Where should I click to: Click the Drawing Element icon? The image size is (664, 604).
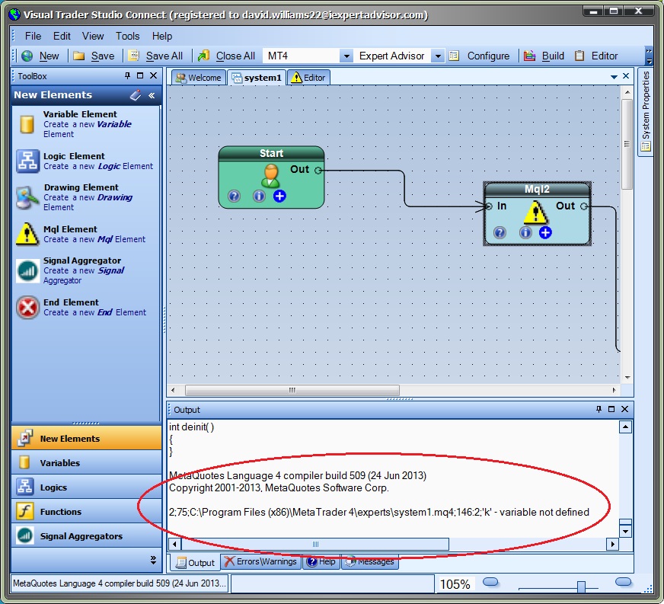(27, 197)
